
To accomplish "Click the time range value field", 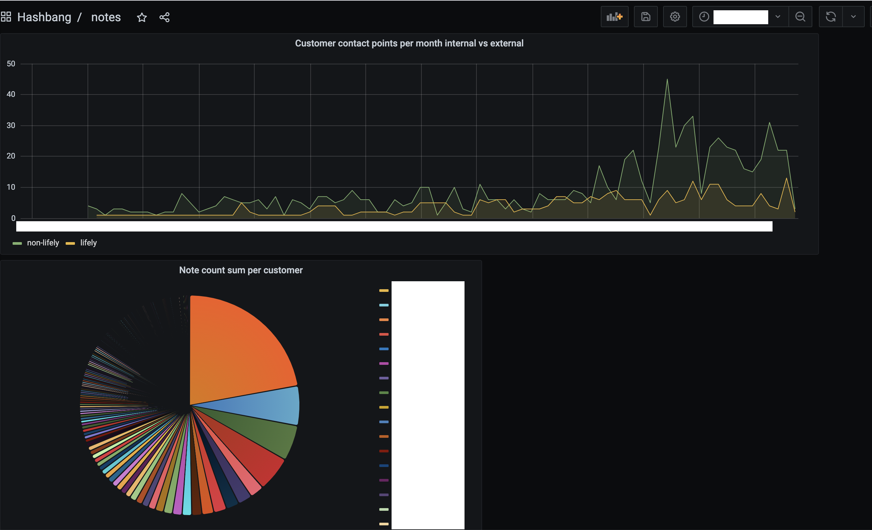I will click(741, 17).
